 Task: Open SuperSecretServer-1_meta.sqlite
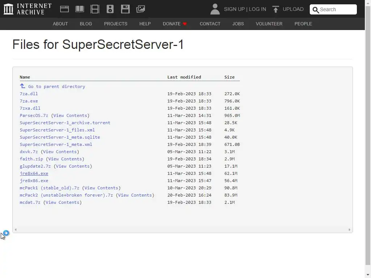click(60, 137)
